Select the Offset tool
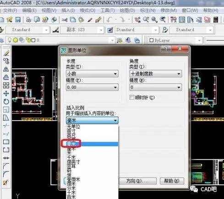224x199 pixels. tap(6, 77)
